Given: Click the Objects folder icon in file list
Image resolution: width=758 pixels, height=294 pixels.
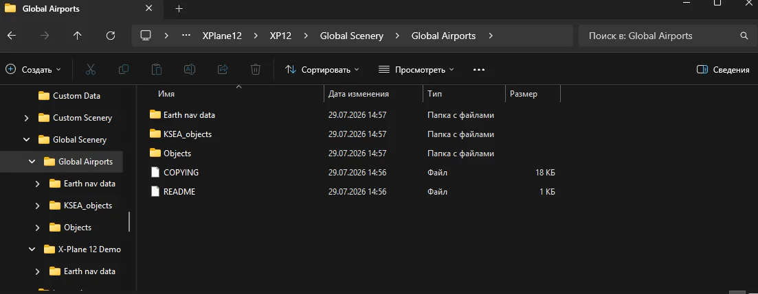Looking at the screenshot, I should (155, 154).
